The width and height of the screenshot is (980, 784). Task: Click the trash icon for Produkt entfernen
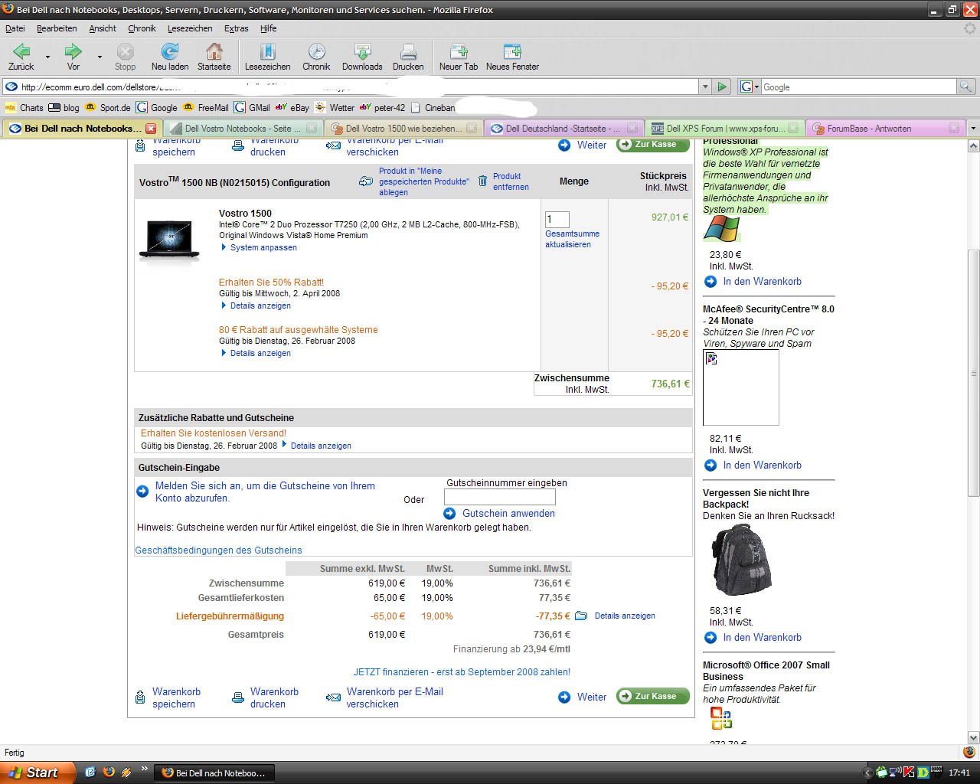482,181
